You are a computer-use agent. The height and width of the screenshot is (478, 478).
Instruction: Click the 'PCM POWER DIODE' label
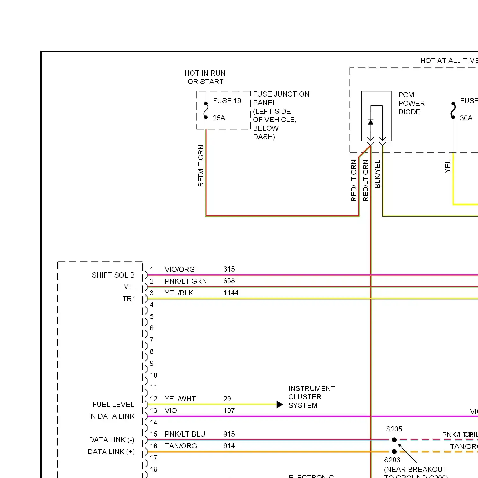click(x=411, y=103)
